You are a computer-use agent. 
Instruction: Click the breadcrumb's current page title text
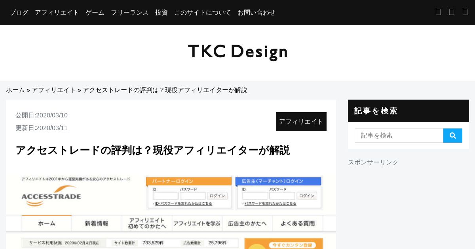click(x=165, y=90)
